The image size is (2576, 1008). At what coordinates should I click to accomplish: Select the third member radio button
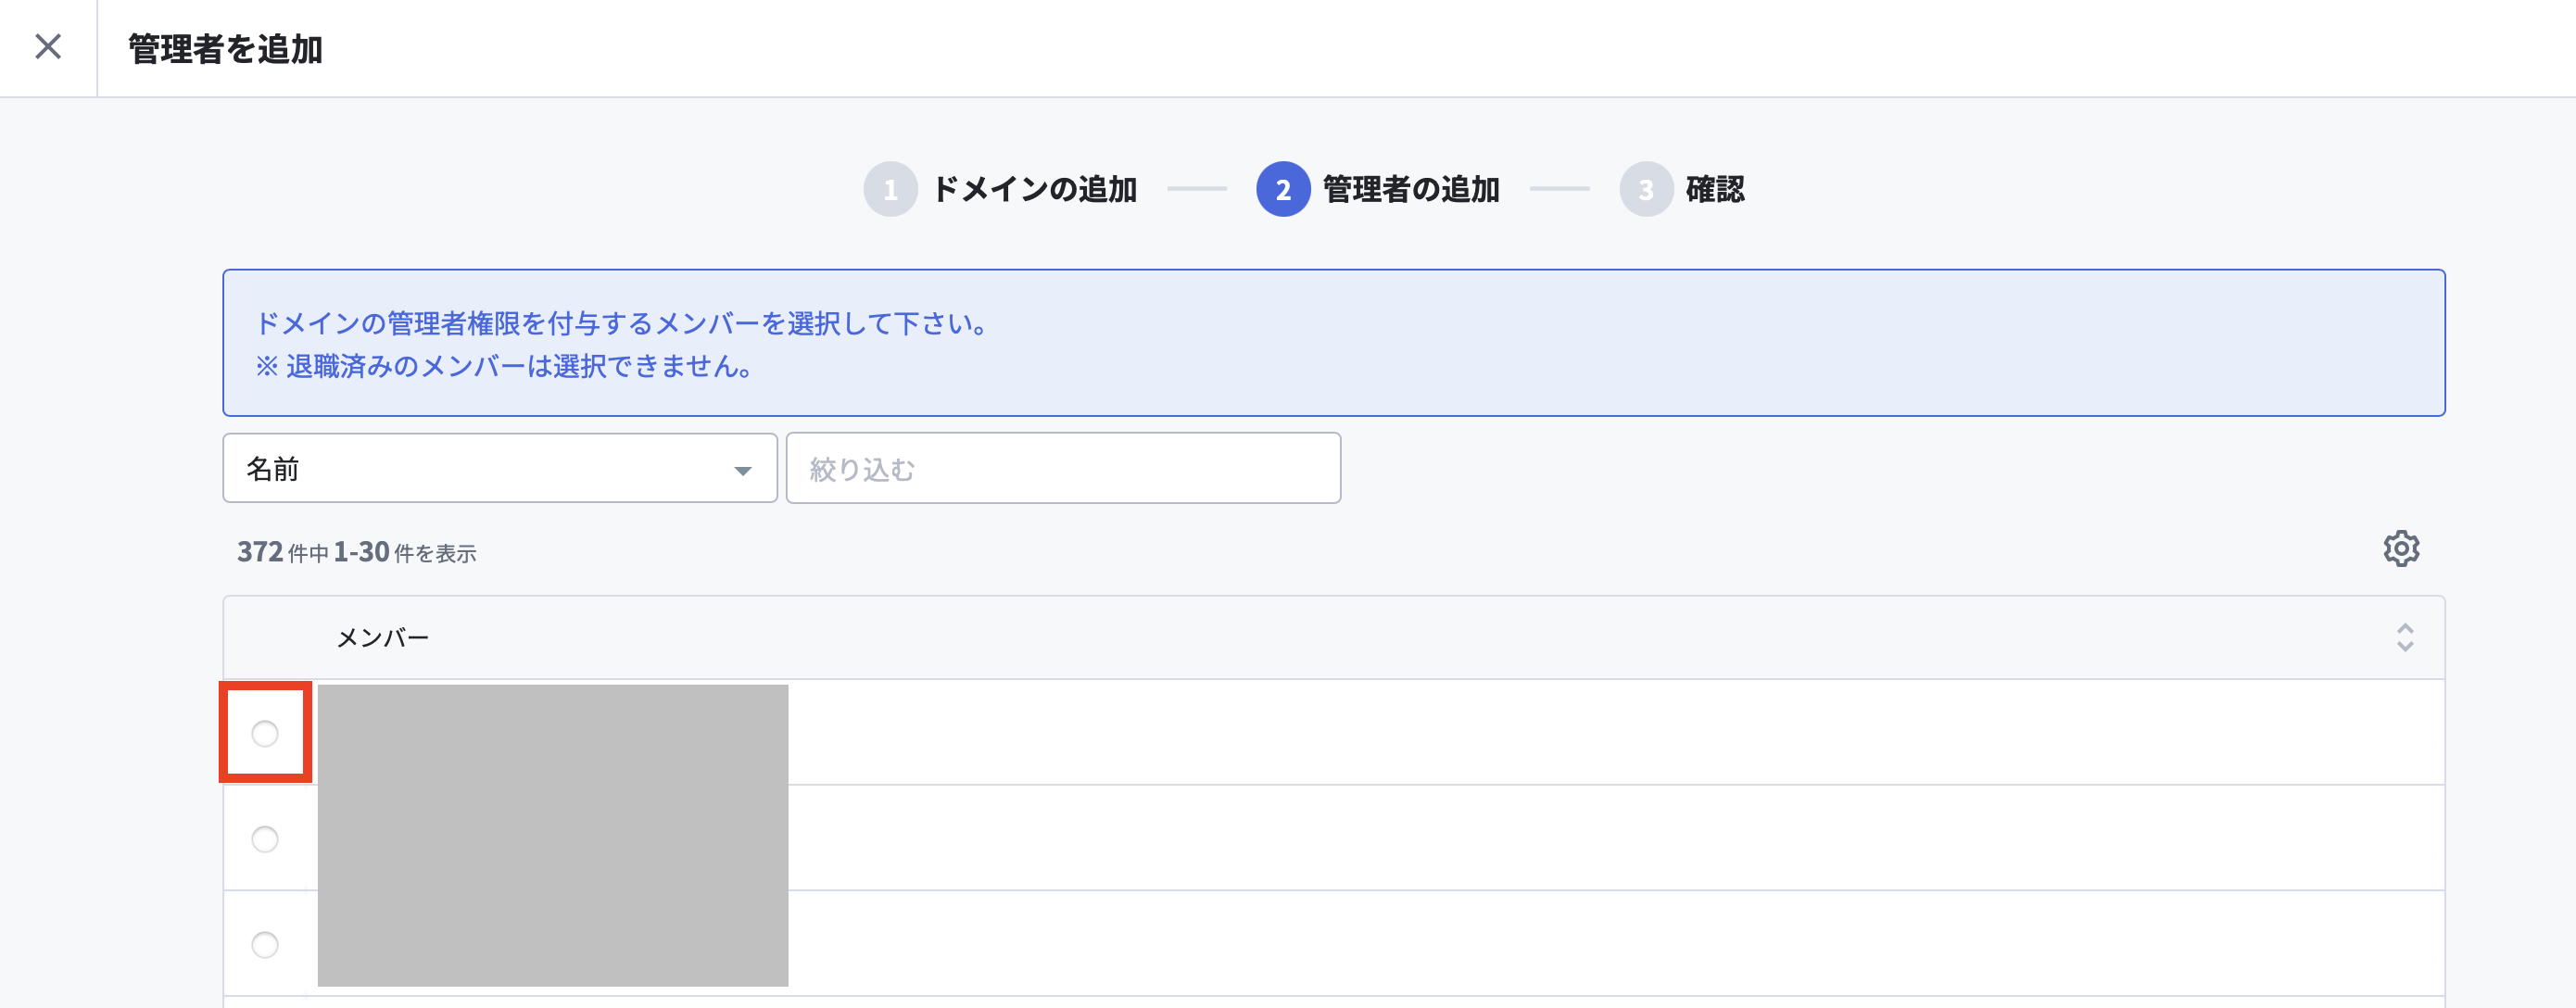click(265, 944)
